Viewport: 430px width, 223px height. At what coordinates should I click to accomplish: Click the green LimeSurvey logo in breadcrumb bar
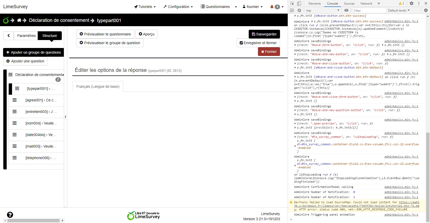pos(6,20)
